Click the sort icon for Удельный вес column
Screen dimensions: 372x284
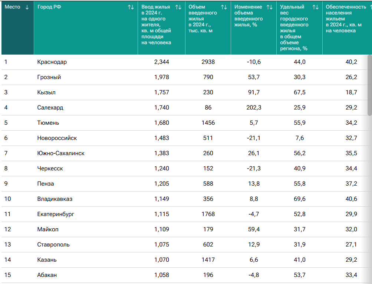click(x=316, y=7)
